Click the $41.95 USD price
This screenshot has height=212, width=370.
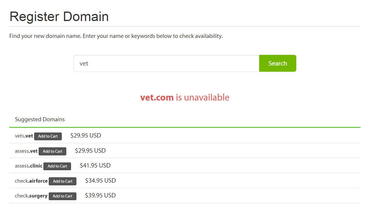pyautogui.click(x=95, y=165)
